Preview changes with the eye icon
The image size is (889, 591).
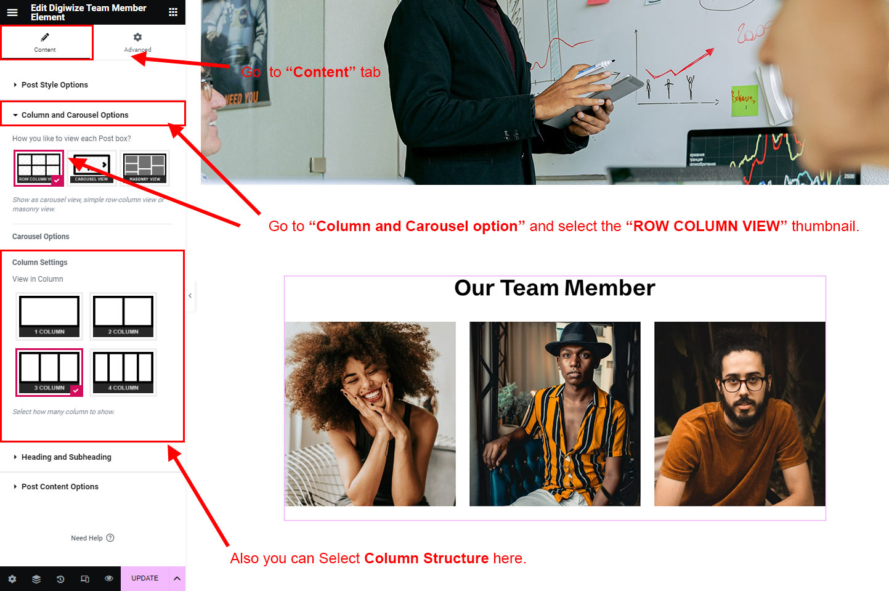coord(109,579)
